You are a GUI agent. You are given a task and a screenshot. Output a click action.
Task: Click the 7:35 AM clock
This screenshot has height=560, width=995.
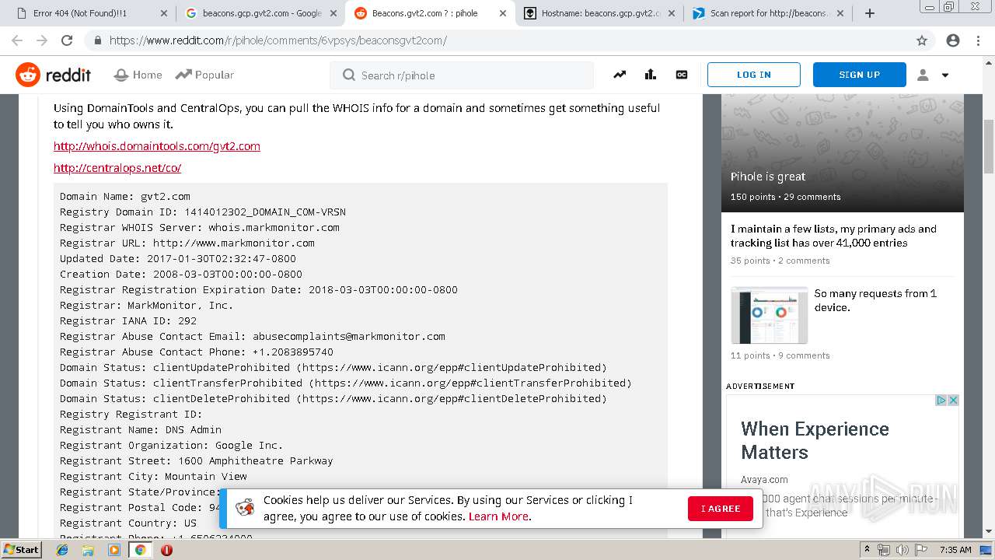point(955,550)
